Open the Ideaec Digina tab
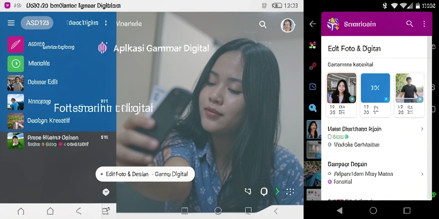The width and height of the screenshot is (439, 219). click(x=82, y=23)
